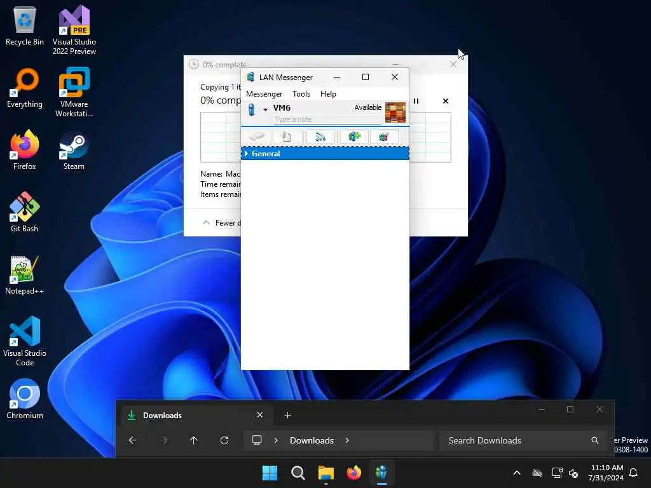Click the OneDrive cloud tray icon

[x=537, y=473]
